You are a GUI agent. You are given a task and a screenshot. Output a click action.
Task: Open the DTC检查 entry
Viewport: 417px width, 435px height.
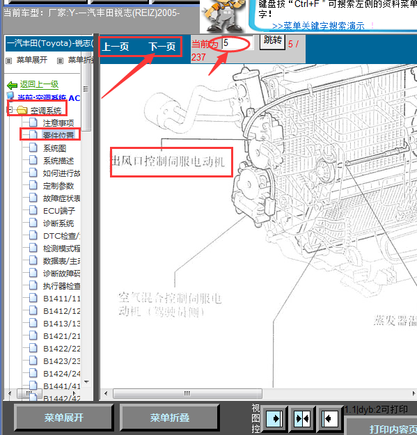tap(61, 236)
